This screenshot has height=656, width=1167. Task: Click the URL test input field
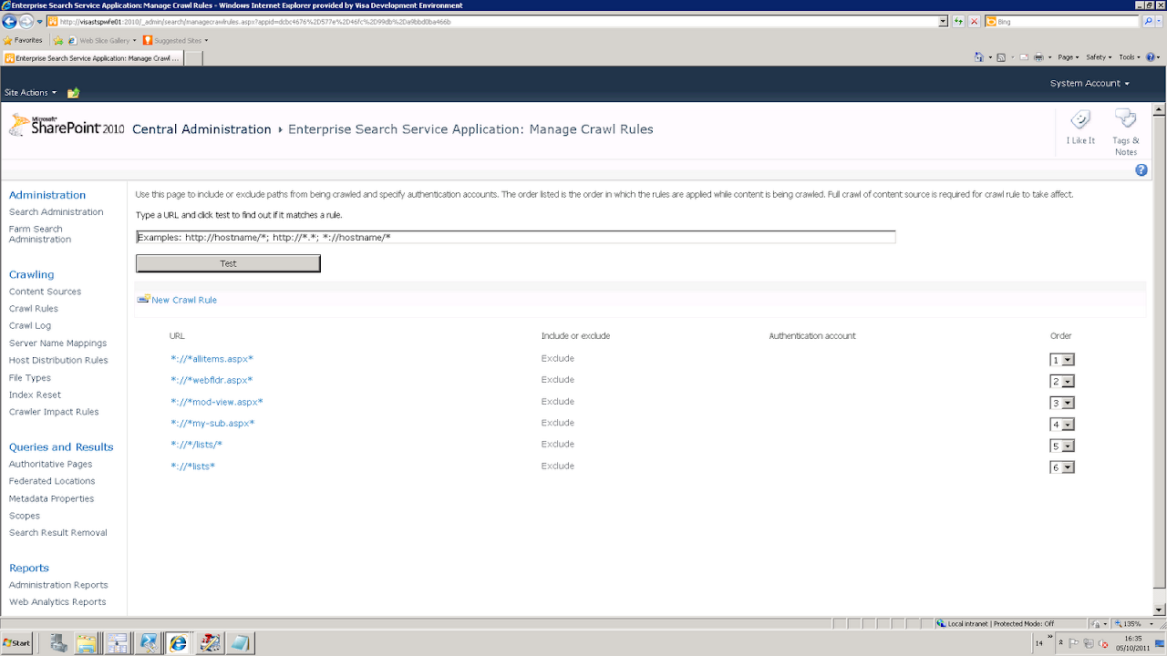[515, 236]
